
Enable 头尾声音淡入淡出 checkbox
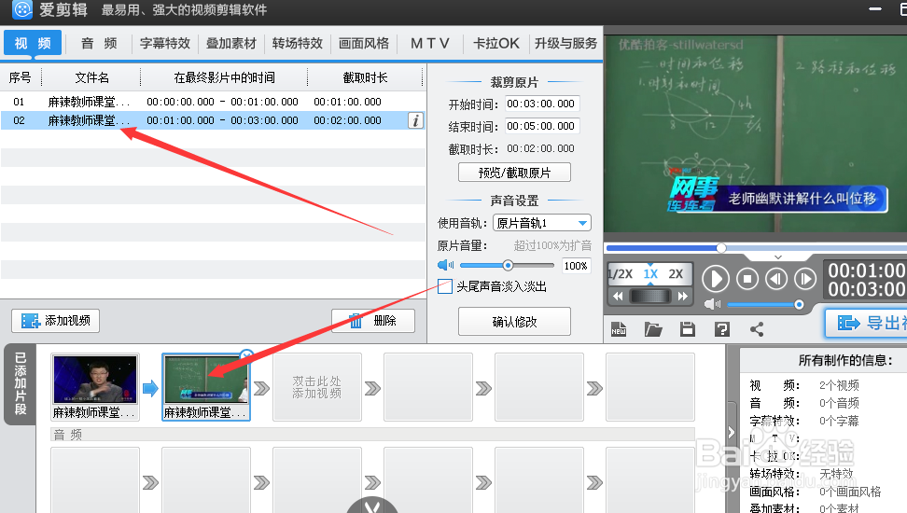pos(445,286)
